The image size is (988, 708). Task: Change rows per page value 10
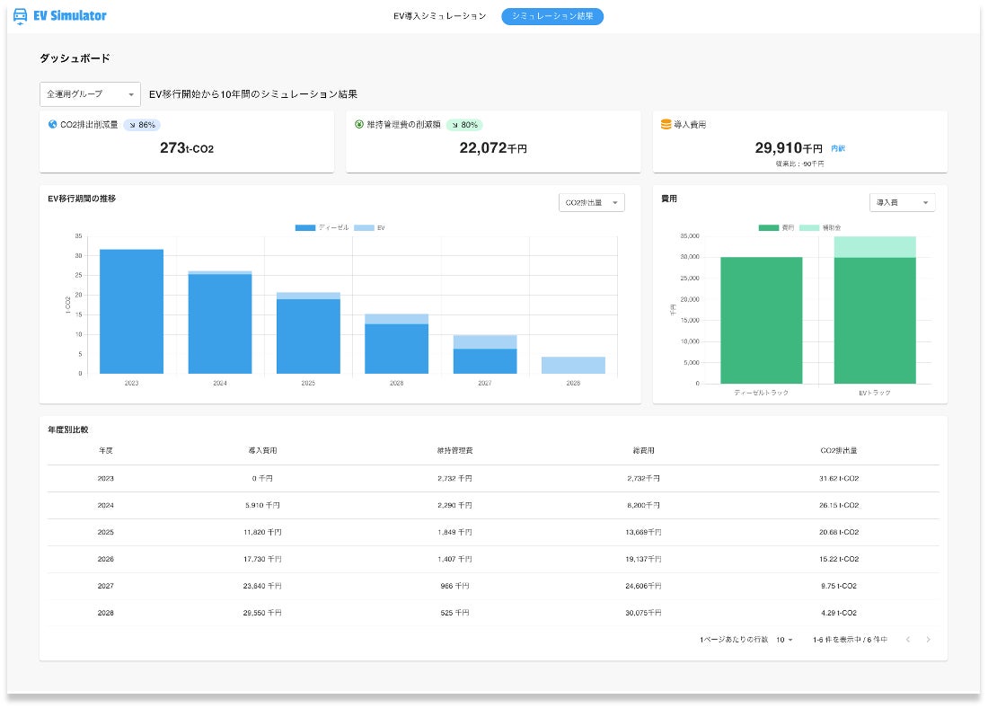(784, 640)
